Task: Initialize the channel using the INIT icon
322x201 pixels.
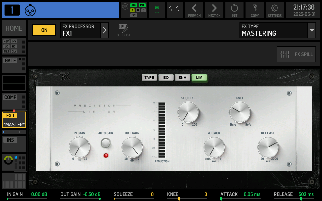Action: coord(234,10)
